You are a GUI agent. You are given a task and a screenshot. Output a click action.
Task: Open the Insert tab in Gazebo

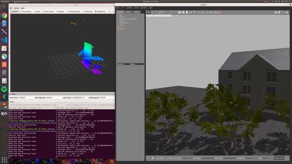[x=128, y=12]
